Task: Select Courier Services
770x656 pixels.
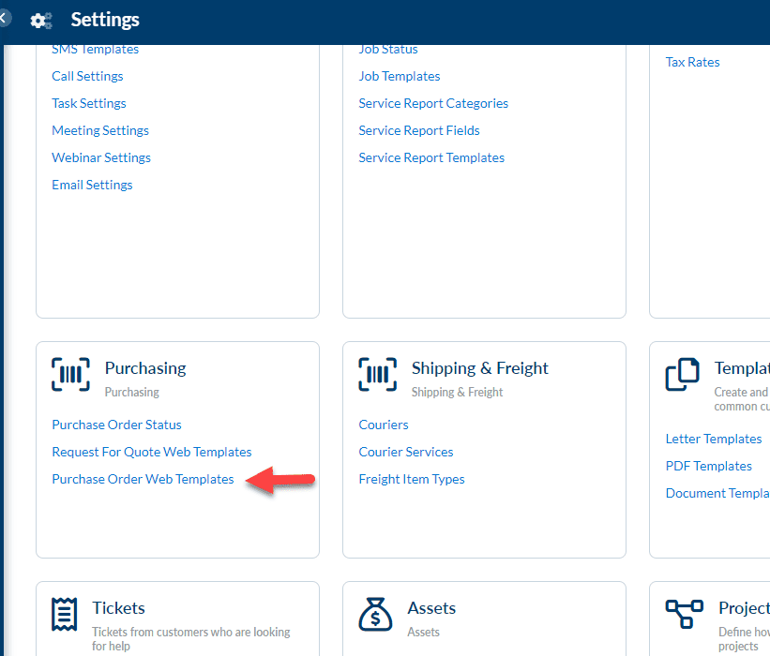Action: click(406, 452)
